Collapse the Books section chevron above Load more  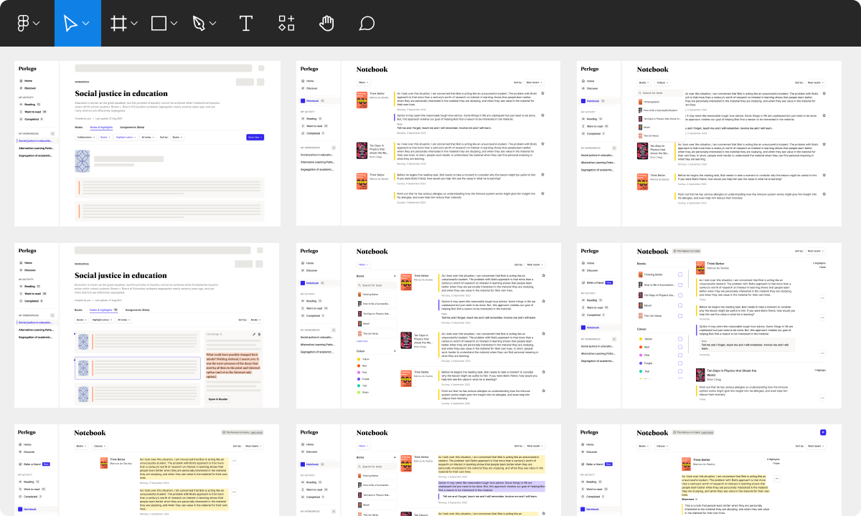click(394, 276)
